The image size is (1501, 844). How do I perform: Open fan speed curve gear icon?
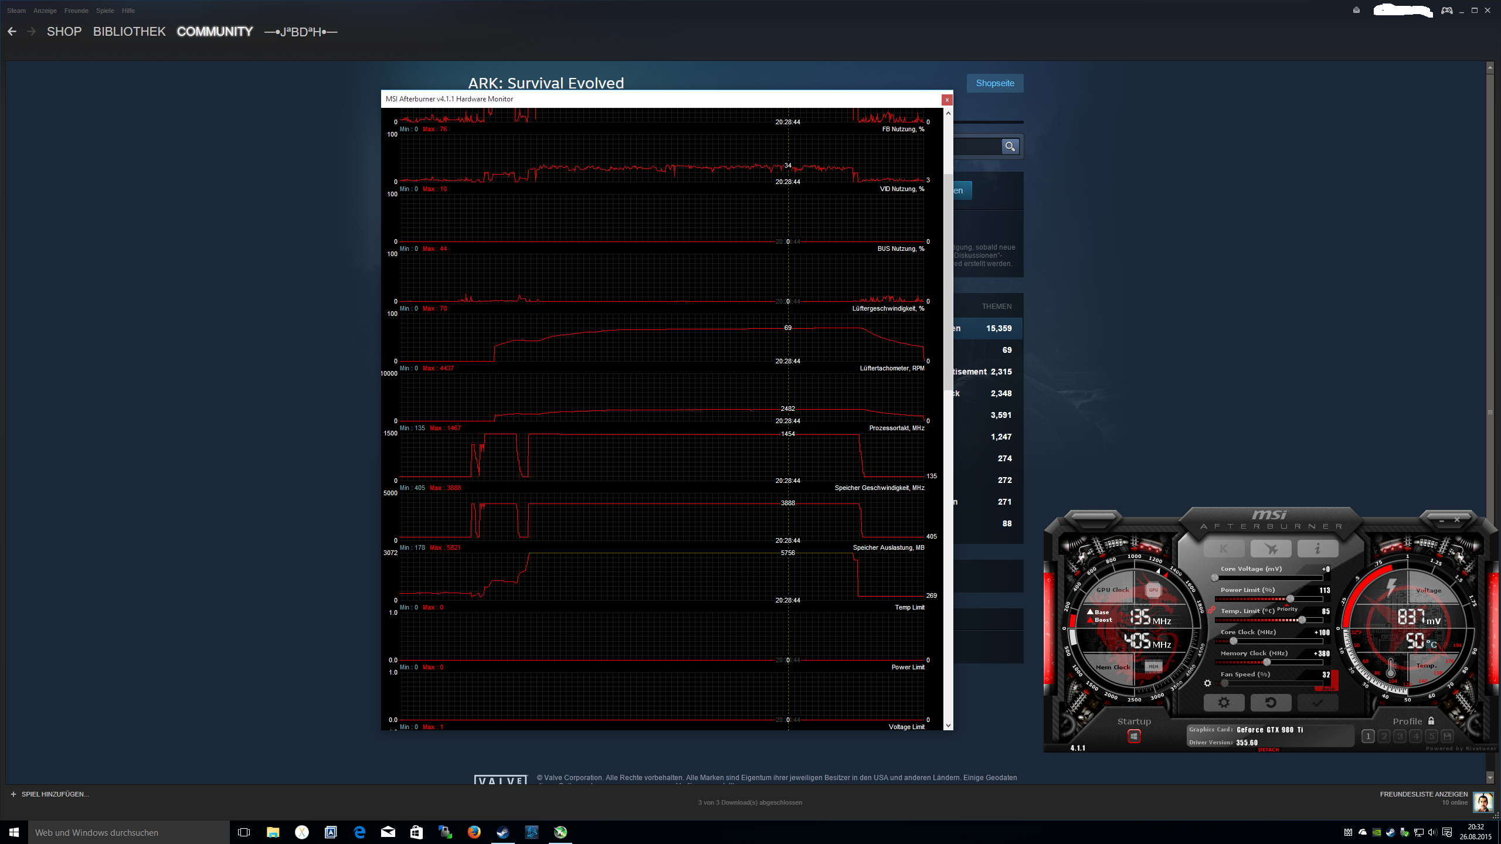tap(1207, 683)
